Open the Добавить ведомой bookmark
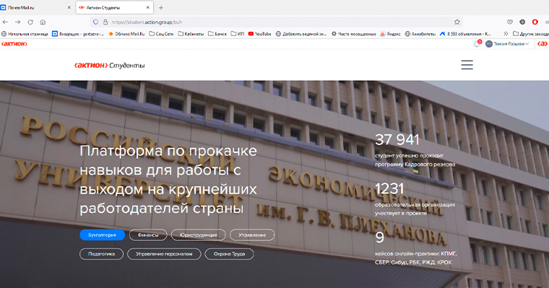Screen dimensions: 549x288 pos(301,34)
